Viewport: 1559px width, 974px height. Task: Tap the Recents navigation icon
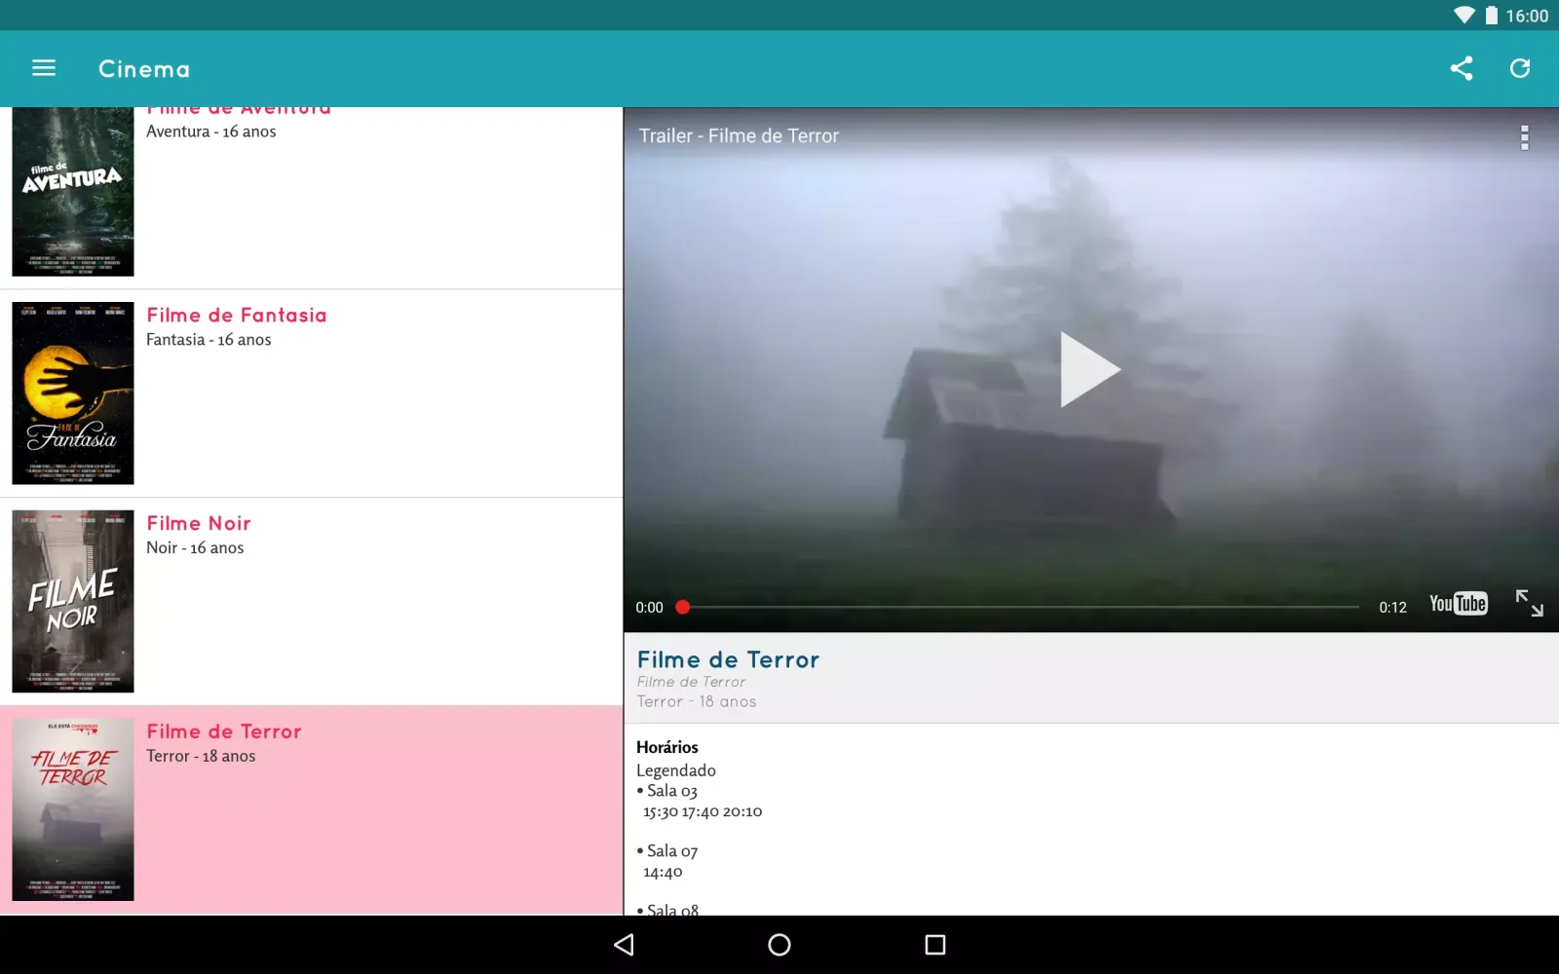pyautogui.click(x=934, y=945)
